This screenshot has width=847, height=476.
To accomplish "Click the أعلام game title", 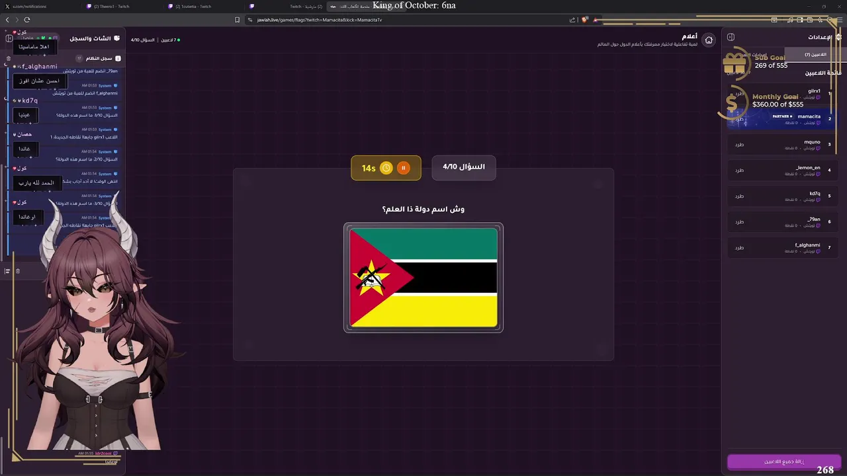I will [690, 36].
